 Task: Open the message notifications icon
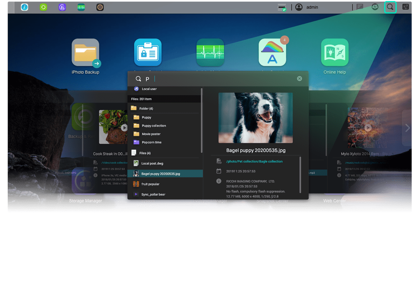click(360, 7)
